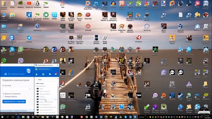
Task: Open the Mars War Logs desktop icon
Action: [x=147, y=85]
